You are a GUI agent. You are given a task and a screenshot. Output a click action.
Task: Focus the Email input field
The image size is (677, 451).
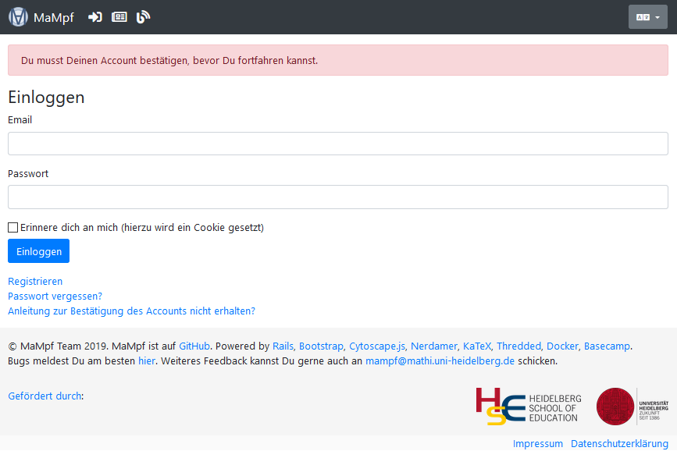click(x=338, y=144)
